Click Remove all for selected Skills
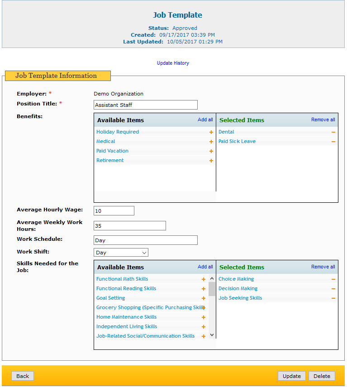347x387 pixels. tap(323, 267)
